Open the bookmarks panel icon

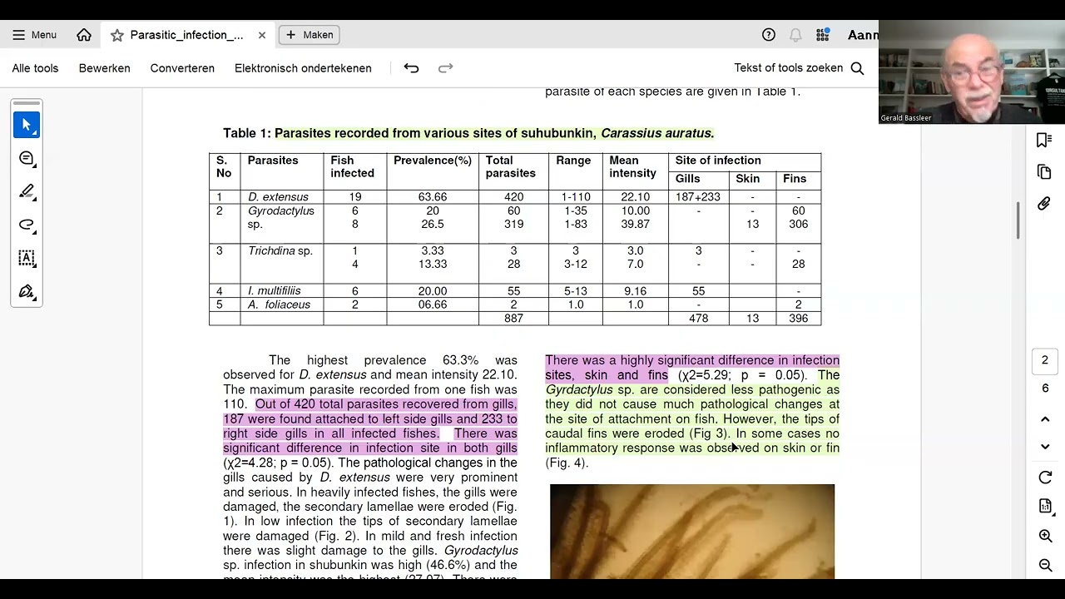point(1045,140)
